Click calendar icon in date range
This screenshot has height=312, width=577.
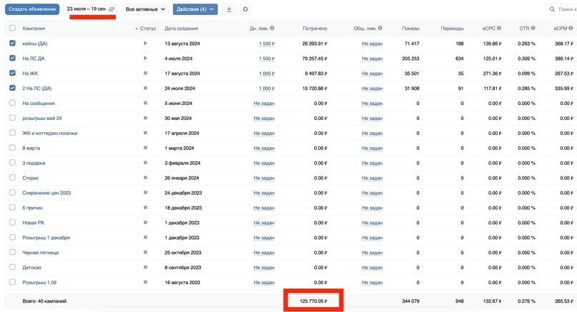coord(112,9)
